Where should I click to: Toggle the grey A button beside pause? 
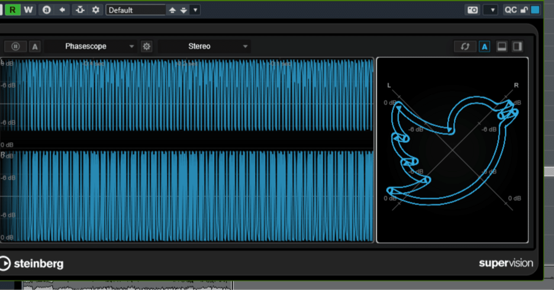[x=35, y=46]
